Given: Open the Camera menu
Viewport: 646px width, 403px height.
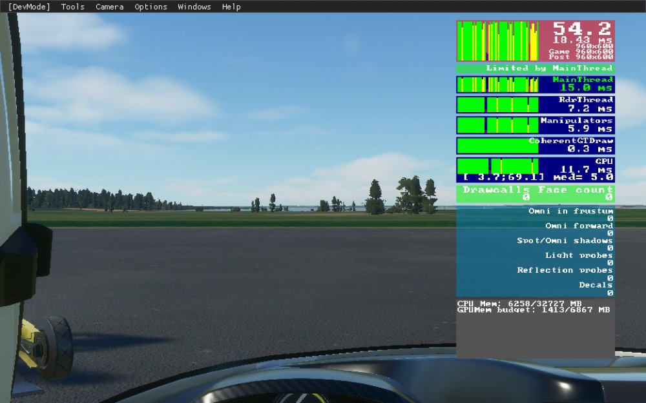Looking at the screenshot, I should pos(109,6).
